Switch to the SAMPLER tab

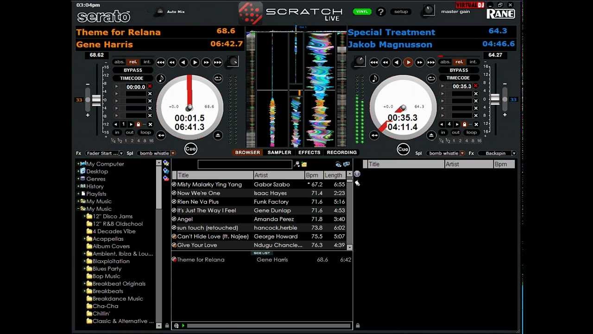coord(279,153)
